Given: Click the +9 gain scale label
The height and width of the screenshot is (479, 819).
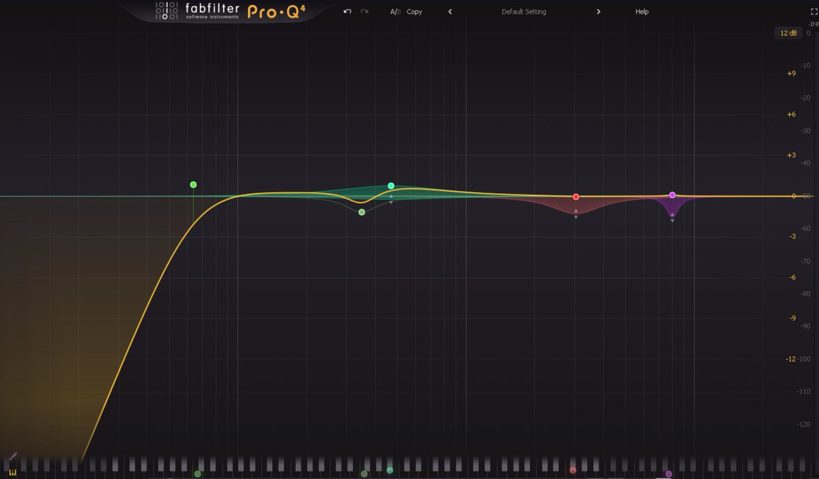Looking at the screenshot, I should (791, 73).
